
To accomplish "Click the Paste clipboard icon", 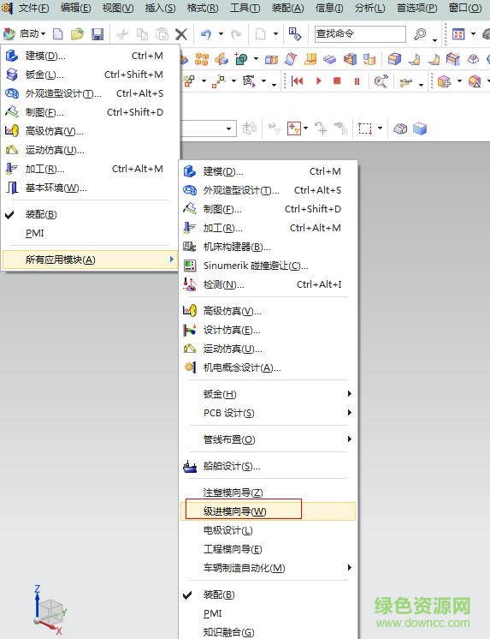I will (162, 33).
